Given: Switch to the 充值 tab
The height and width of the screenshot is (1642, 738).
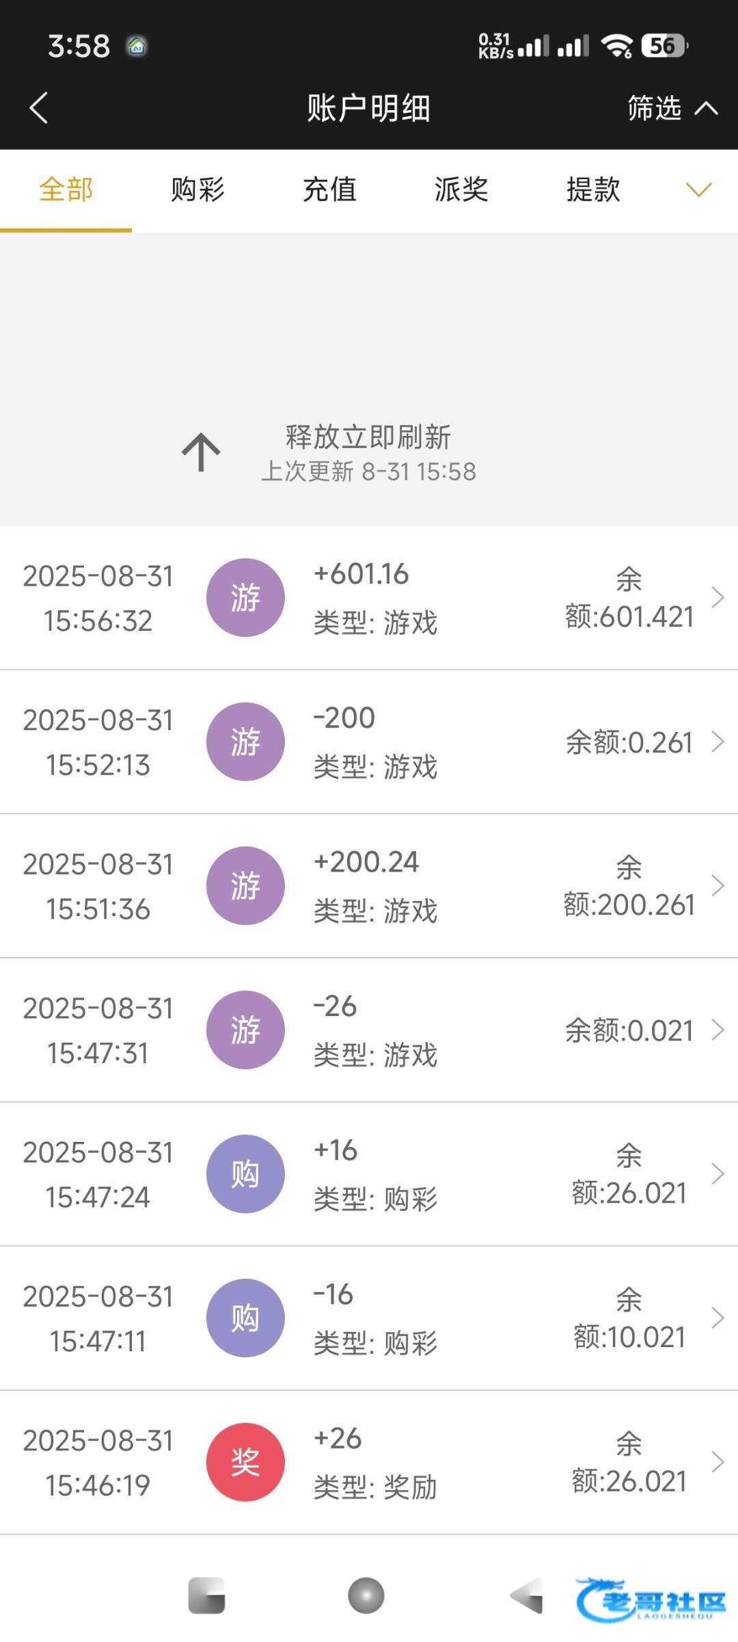Looking at the screenshot, I should click(329, 190).
